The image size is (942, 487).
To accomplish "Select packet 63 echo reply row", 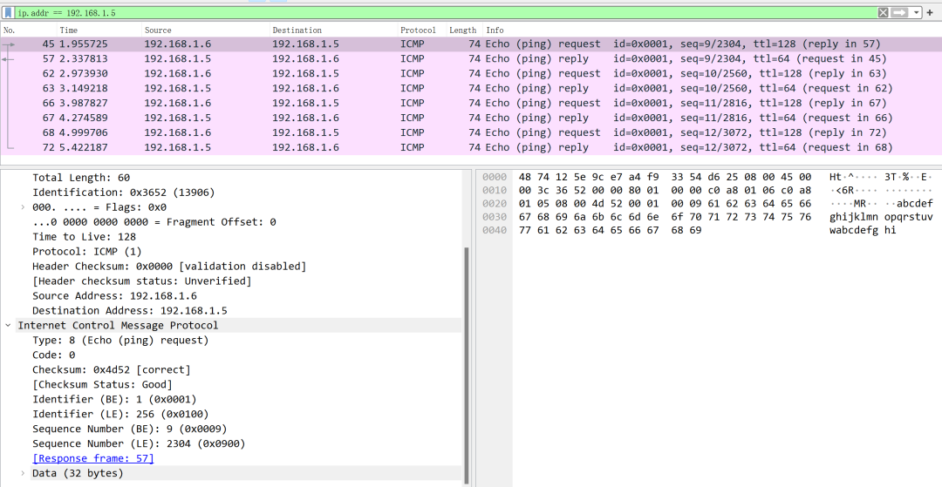I will click(471, 88).
